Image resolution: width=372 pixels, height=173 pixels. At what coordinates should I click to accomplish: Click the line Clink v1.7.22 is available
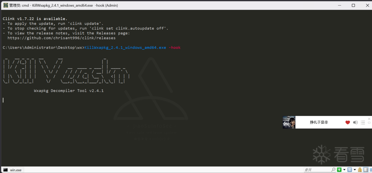(35, 19)
